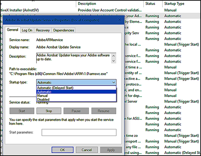Select the ActiveX Installer (AxInstSV) service

click(20, 10)
